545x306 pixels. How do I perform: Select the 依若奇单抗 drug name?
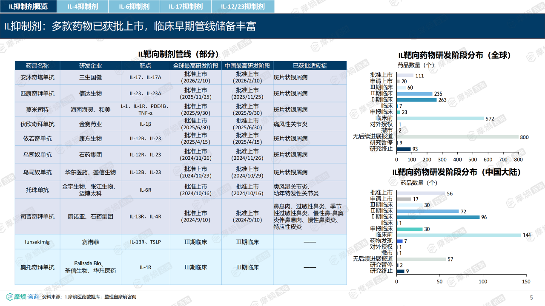pos(37,139)
